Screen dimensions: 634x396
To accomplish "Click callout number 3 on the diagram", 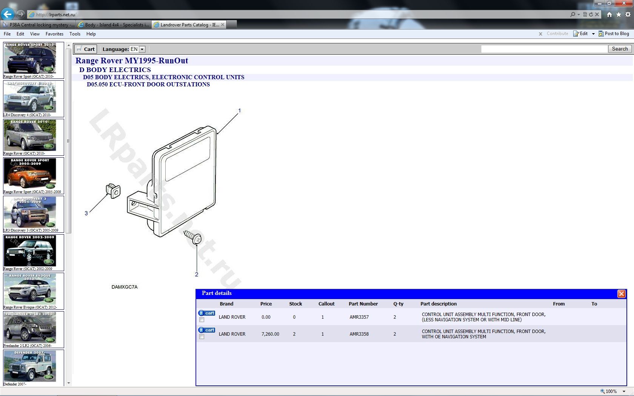I will [x=86, y=213].
